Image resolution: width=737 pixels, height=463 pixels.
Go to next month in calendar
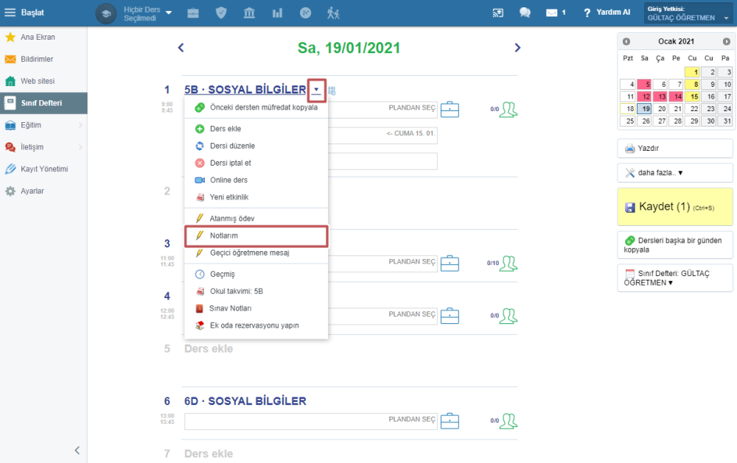tap(726, 41)
